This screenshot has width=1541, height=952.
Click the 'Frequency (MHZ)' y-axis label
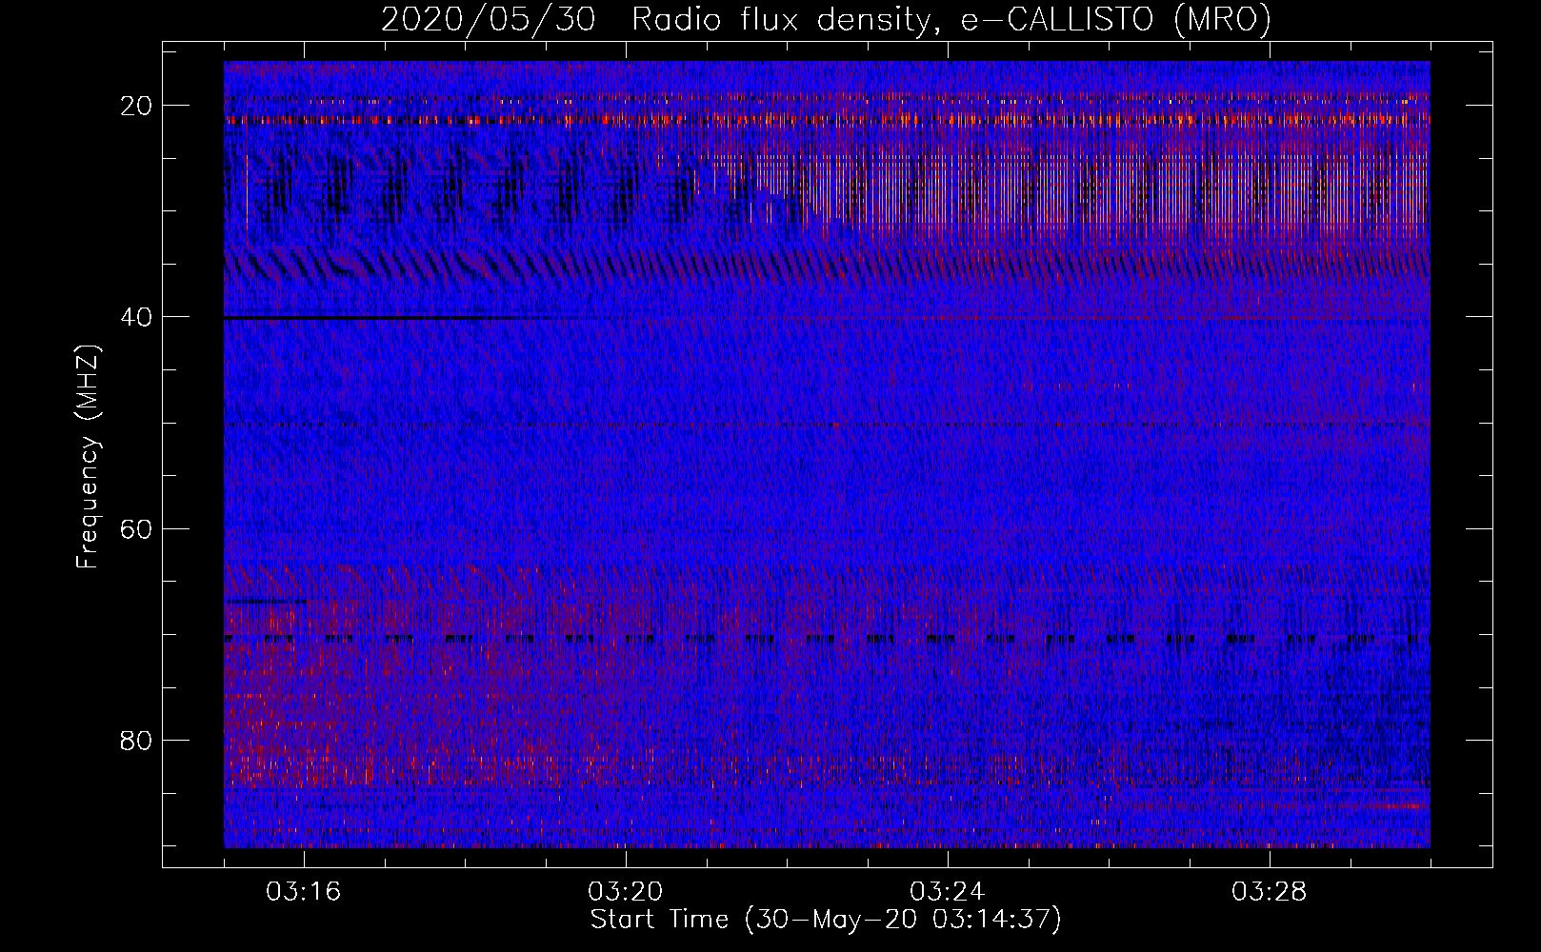click(x=88, y=457)
